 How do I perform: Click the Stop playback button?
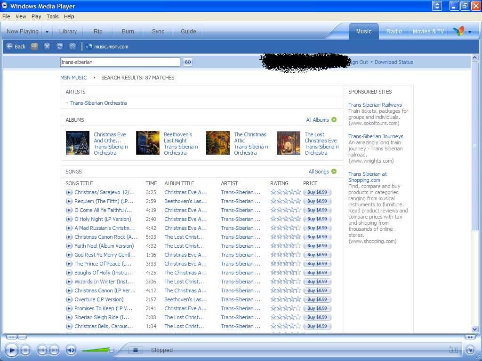25,350
